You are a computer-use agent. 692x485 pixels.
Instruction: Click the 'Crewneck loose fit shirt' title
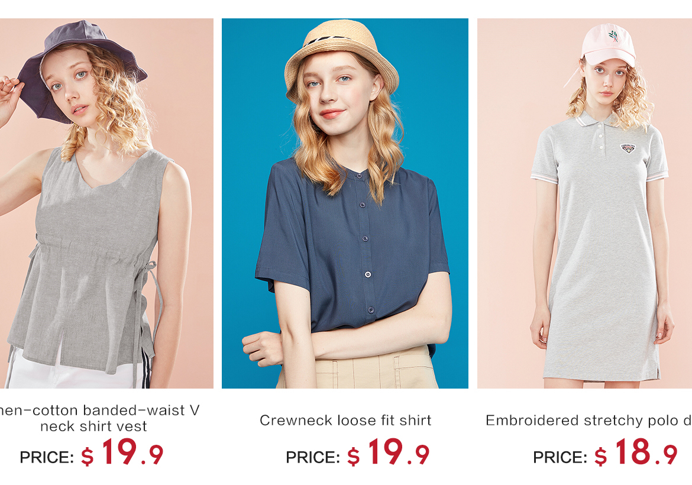[x=345, y=420]
